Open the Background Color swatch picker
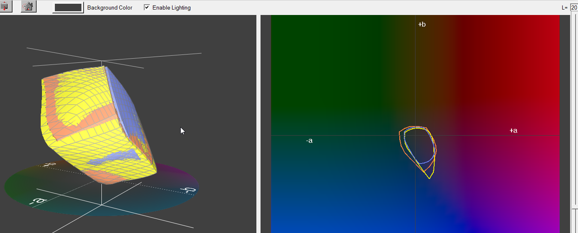 click(68, 8)
